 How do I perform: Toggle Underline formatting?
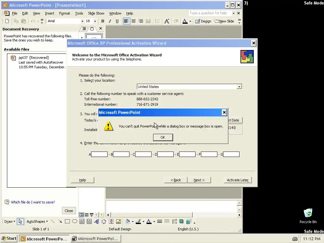point(117,21)
